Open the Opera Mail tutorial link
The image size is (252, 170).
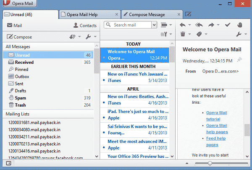(216, 116)
